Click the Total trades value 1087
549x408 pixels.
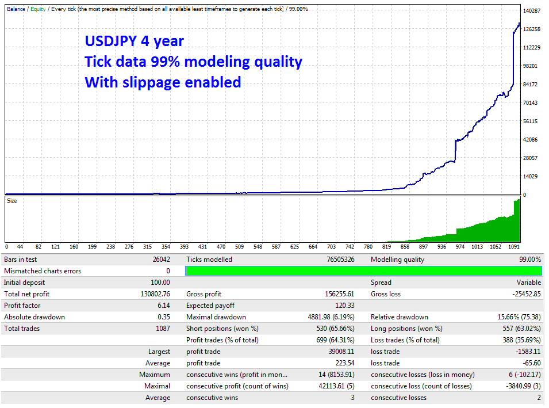[163, 329]
